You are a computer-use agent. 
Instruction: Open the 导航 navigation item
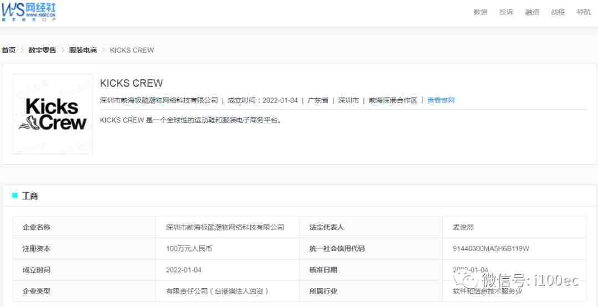[x=584, y=12]
